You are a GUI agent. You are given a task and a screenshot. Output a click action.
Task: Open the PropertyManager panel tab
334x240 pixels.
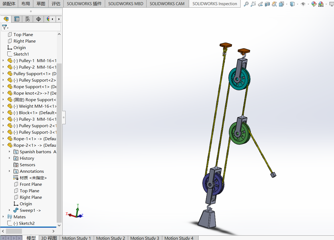coord(17,19)
